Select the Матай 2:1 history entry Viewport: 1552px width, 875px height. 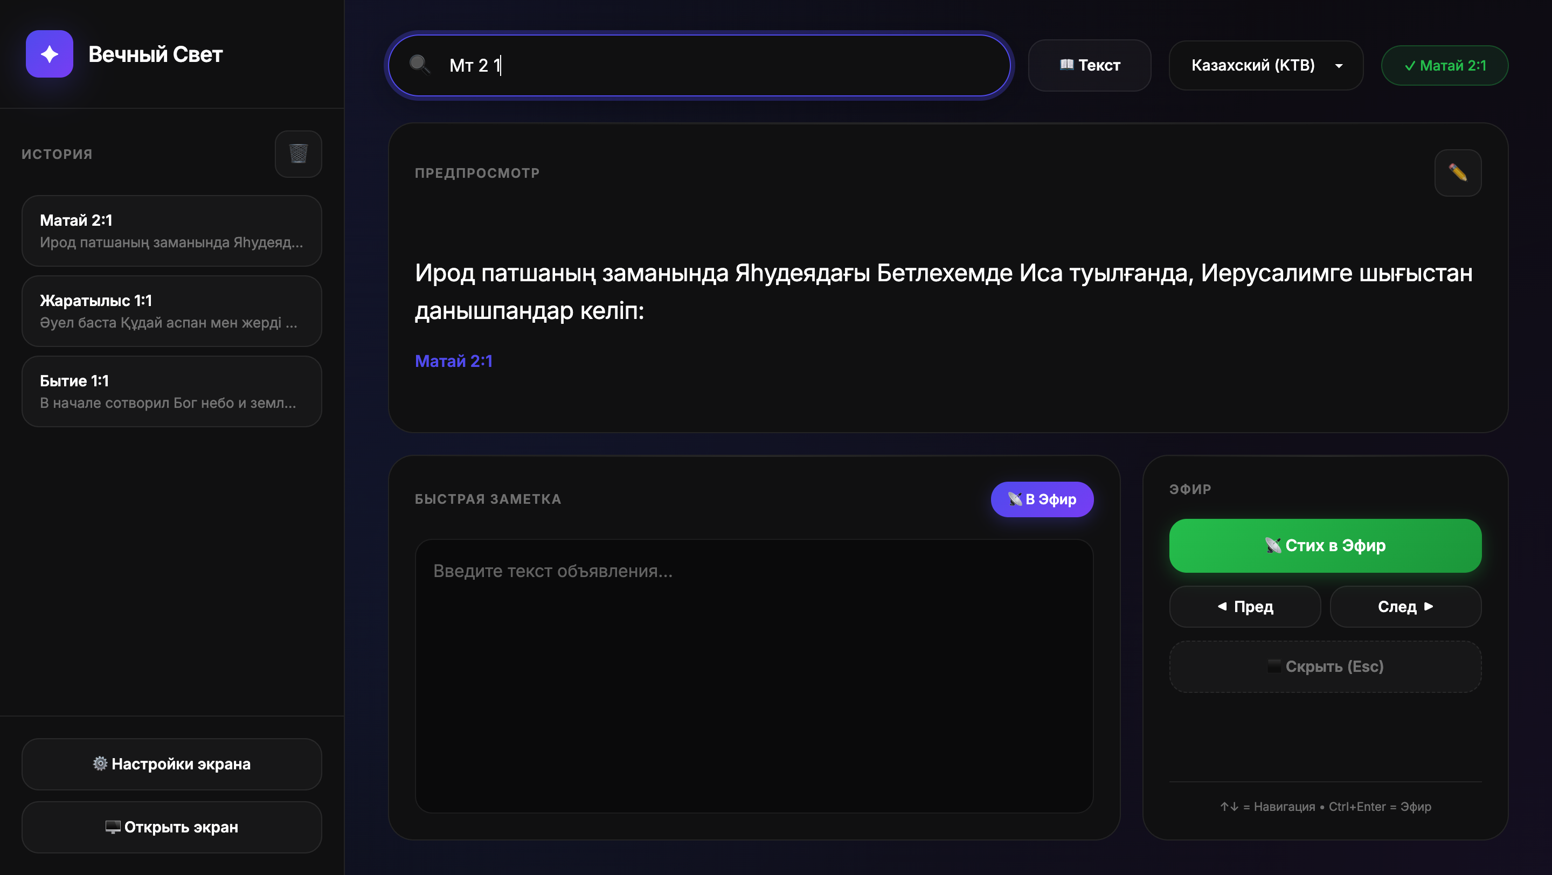tap(172, 231)
